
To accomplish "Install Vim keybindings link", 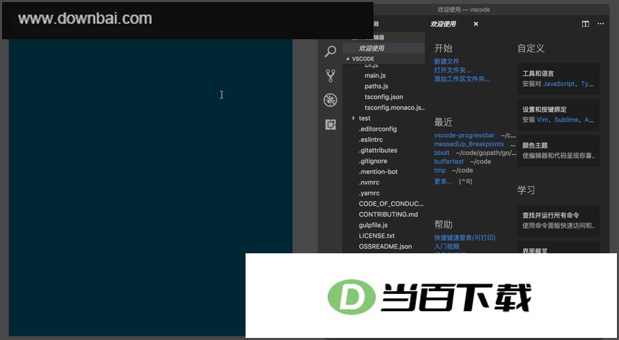I will [543, 120].
